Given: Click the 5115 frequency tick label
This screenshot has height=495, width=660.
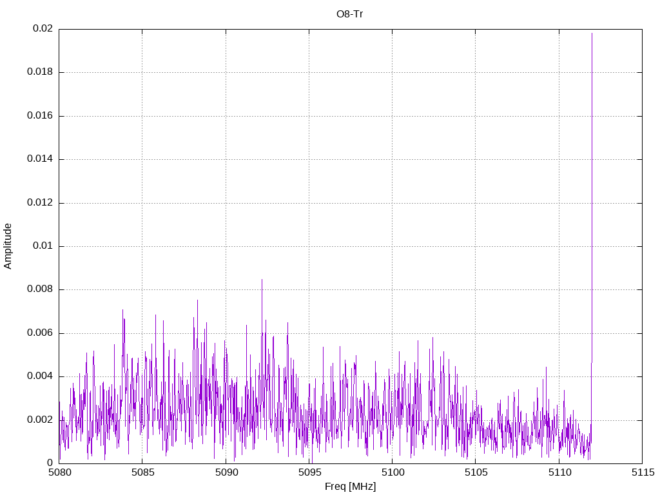Looking at the screenshot, I should 641,472.
